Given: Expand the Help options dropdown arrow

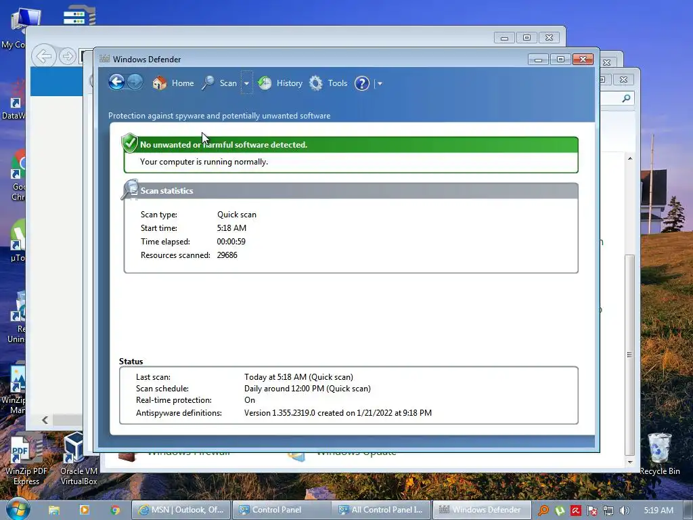Looking at the screenshot, I should point(380,83).
